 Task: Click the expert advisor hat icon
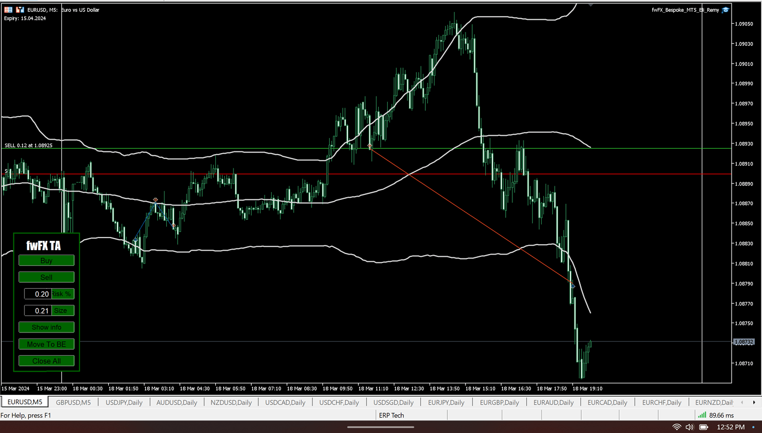click(726, 9)
